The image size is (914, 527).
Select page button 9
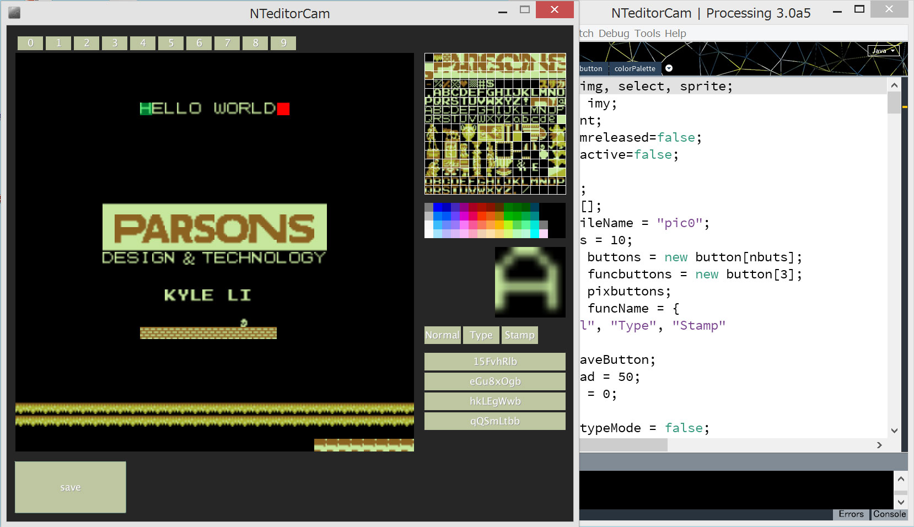pos(283,43)
